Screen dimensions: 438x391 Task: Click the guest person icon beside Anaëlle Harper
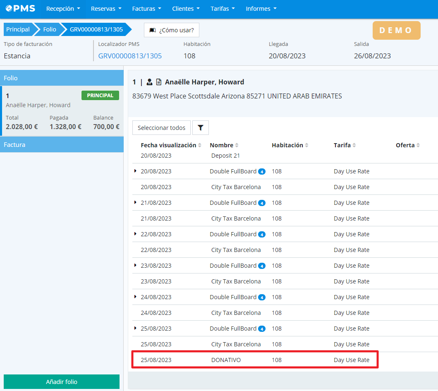click(x=150, y=82)
